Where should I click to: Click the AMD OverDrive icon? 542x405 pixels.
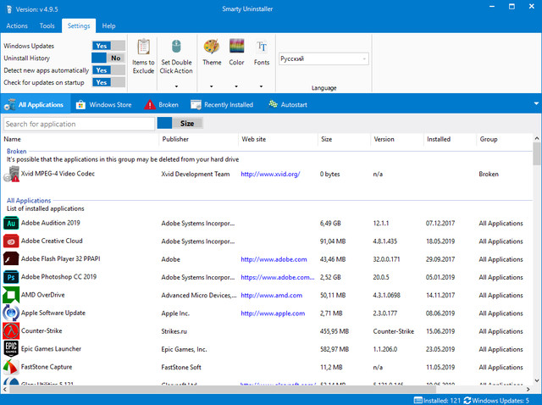pyautogui.click(x=11, y=295)
